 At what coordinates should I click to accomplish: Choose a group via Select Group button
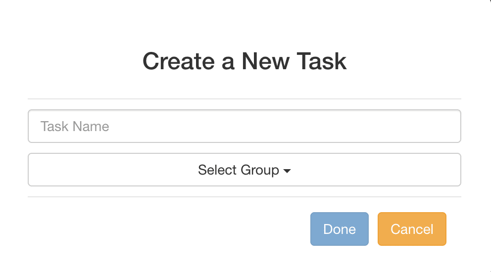(244, 170)
